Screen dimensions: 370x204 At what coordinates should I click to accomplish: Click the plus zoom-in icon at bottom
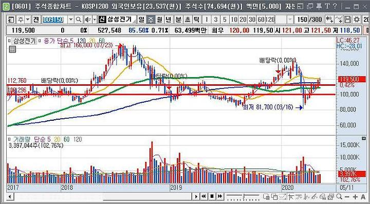tap(355, 196)
